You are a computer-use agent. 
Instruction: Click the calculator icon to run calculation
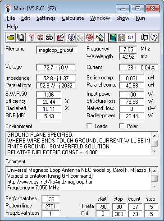click(x=113, y=37)
